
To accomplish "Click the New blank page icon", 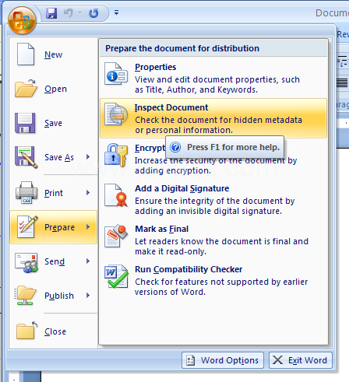I will tap(26, 54).
